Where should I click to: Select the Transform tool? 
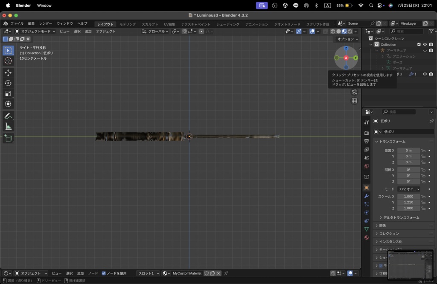(x=8, y=104)
